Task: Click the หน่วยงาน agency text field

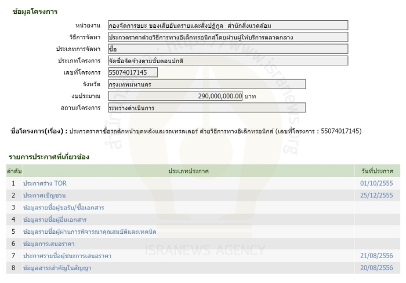Action: point(228,25)
